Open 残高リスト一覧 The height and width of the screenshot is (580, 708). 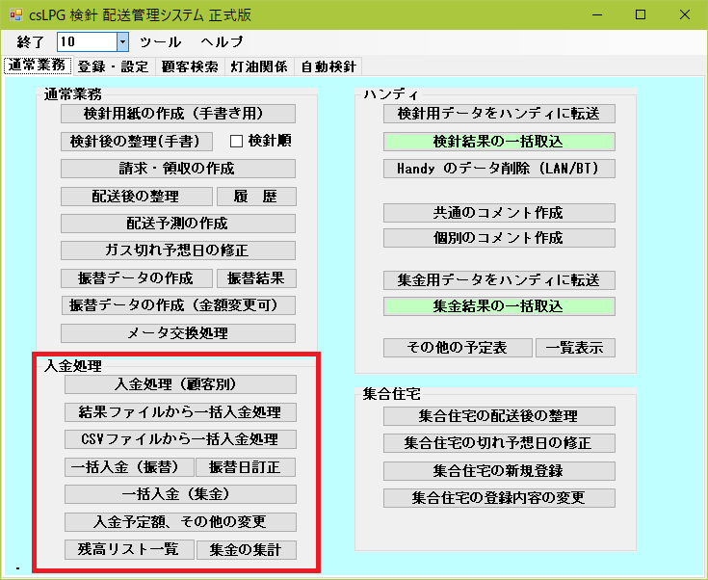(129, 550)
